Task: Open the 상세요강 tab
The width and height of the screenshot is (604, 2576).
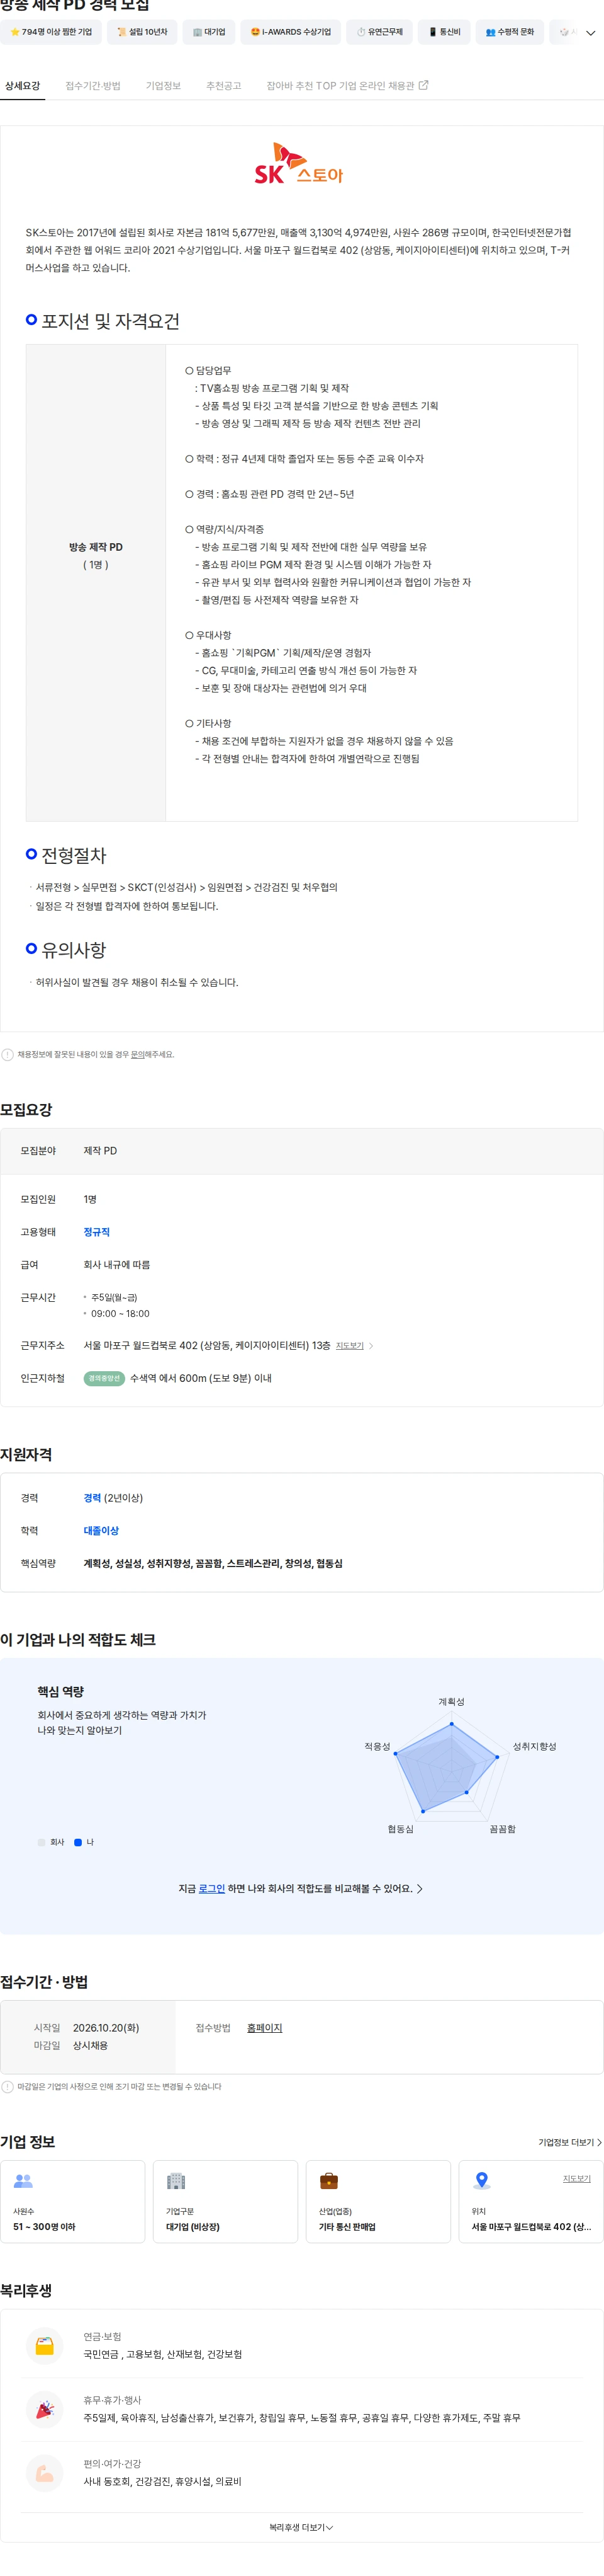Action: 22,86
